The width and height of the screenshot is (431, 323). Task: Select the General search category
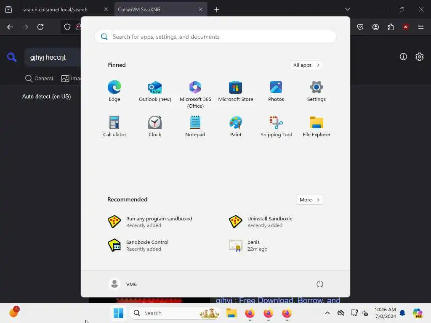pos(39,78)
